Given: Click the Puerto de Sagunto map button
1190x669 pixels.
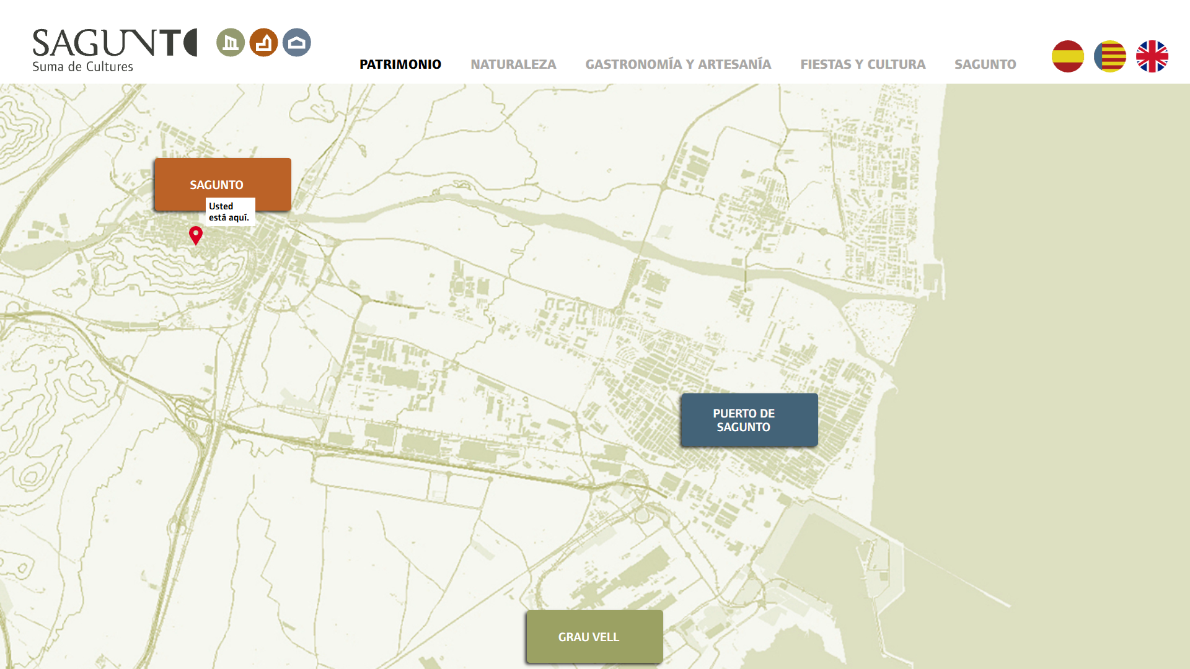Looking at the screenshot, I should [x=749, y=420].
